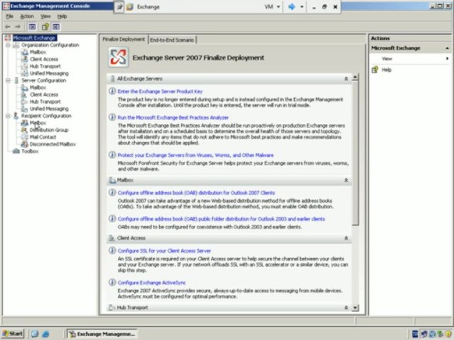Open the VM dropdown in title bar

[272, 7]
